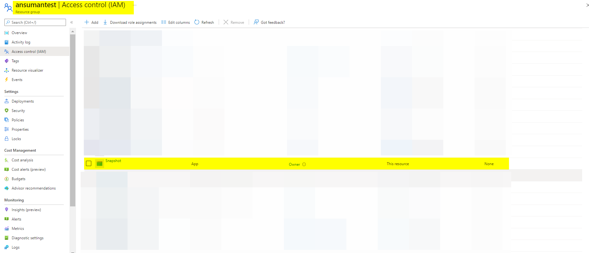This screenshot has height=253, width=589.
Task: Open the Activity log page
Action: pyautogui.click(x=21, y=42)
